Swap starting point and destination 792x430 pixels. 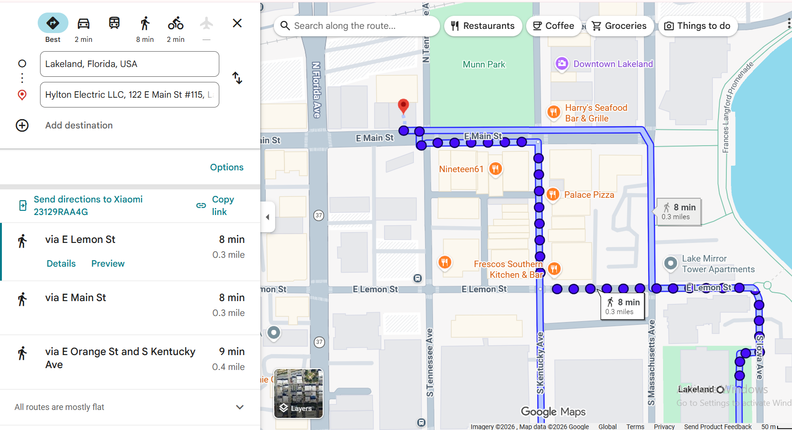click(x=237, y=78)
